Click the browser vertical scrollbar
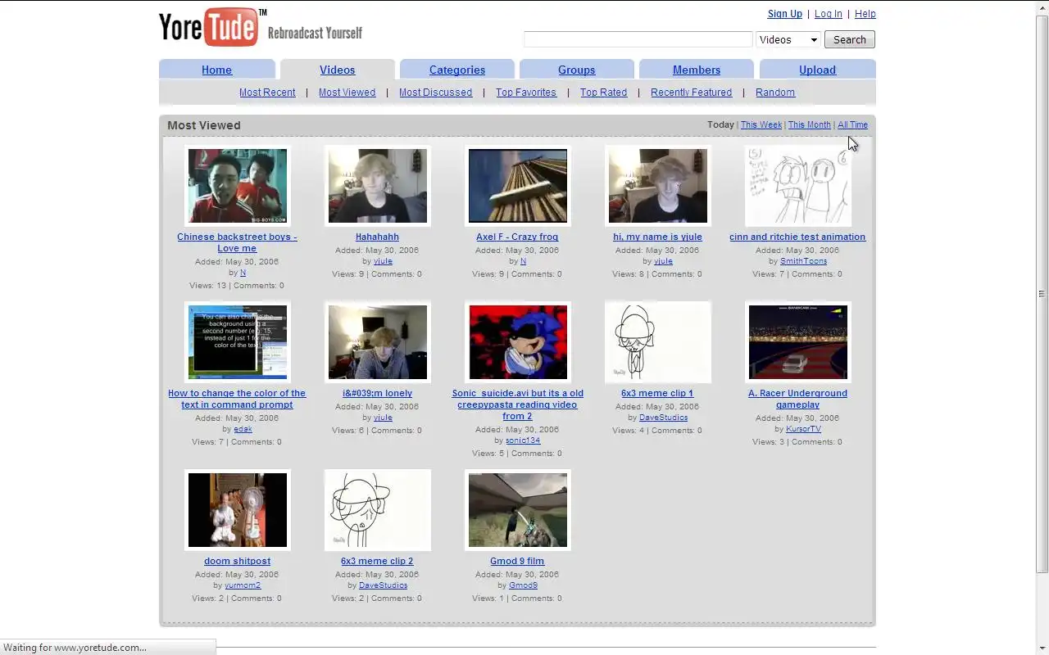Screen dimensions: 1049x655 1042,294
